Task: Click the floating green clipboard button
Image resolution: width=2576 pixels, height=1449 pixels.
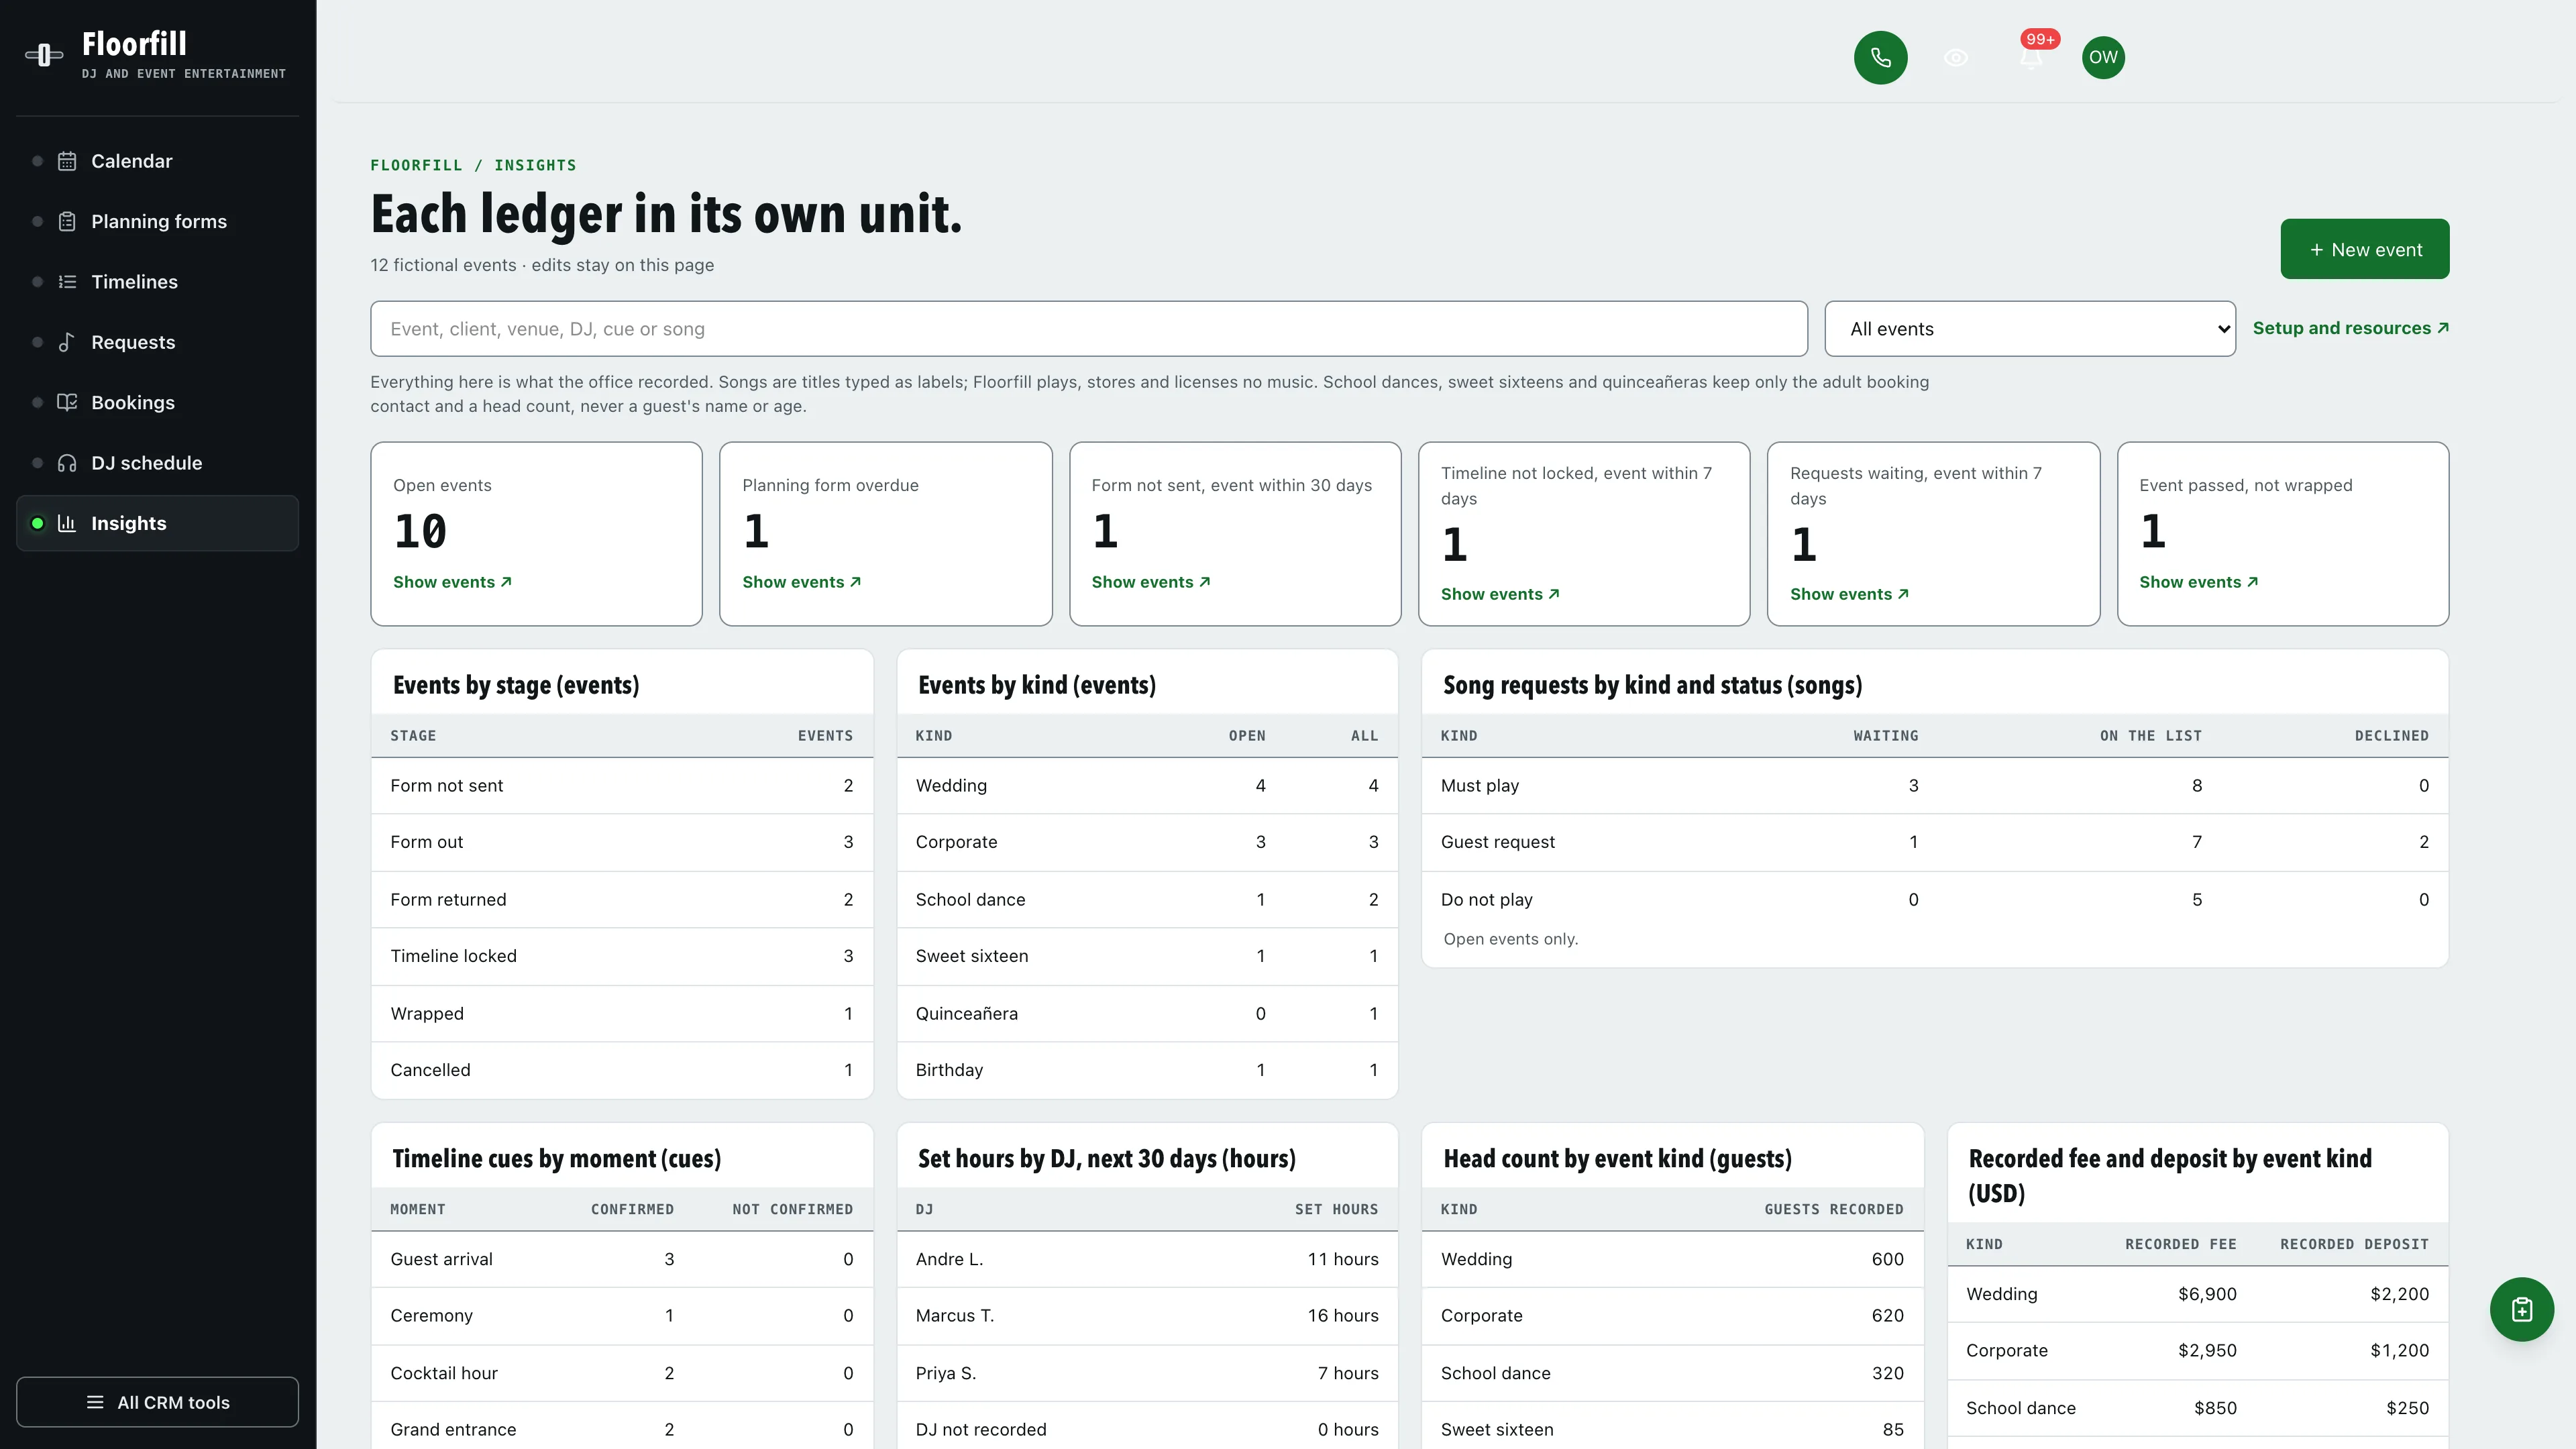Action: pos(2521,1309)
